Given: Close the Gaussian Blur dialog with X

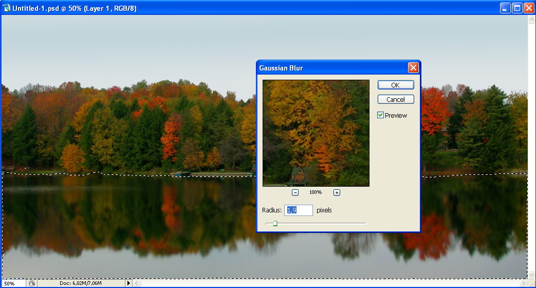Looking at the screenshot, I should 413,68.
